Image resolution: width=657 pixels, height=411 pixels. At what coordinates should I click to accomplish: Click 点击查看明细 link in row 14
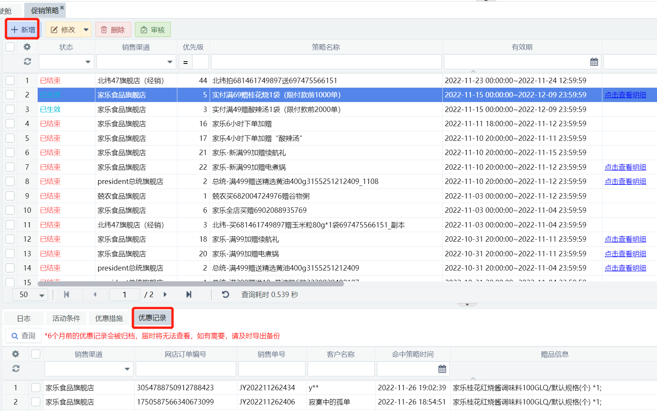[x=625, y=268]
